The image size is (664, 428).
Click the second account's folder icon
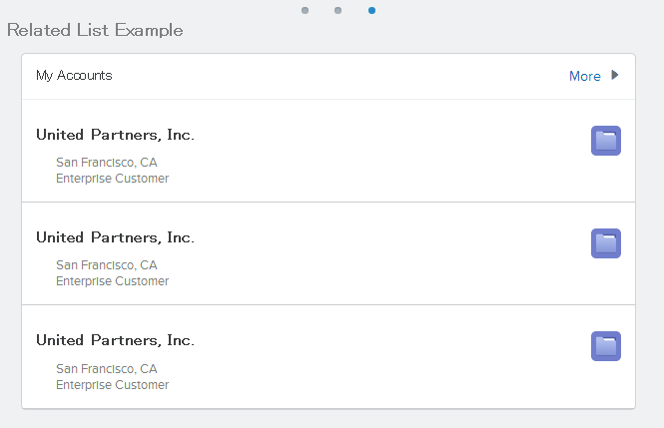pos(606,243)
